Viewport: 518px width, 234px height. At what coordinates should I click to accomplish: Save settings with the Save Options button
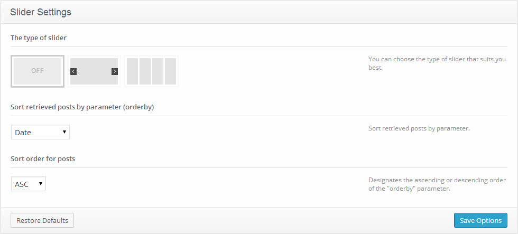click(x=480, y=220)
